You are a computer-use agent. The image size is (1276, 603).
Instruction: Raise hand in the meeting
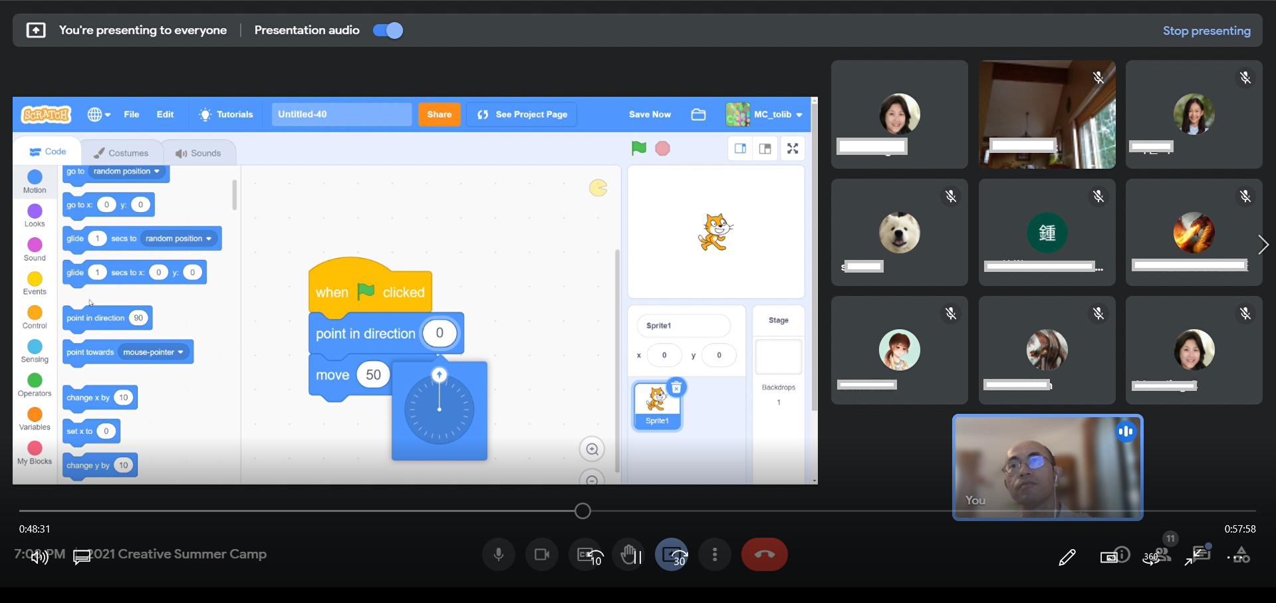click(x=629, y=554)
